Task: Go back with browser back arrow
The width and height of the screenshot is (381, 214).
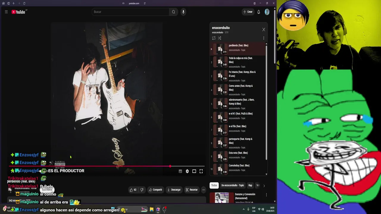Action: click(x=14, y=3)
